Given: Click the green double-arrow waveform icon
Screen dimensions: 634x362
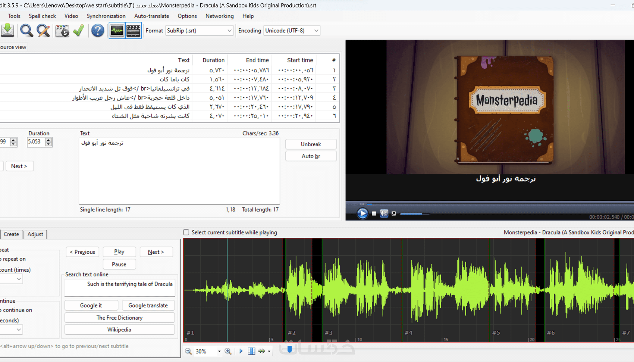Looking at the screenshot, I should 261,351.
